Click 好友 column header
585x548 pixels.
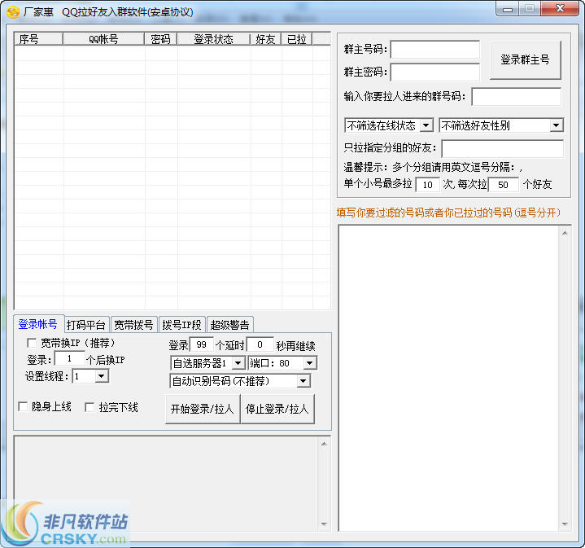265,39
